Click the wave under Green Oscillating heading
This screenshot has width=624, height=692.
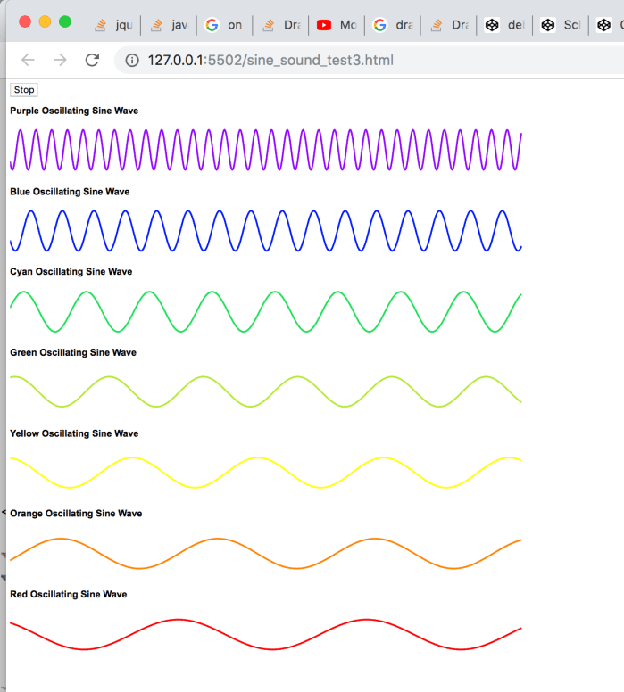(x=265, y=391)
